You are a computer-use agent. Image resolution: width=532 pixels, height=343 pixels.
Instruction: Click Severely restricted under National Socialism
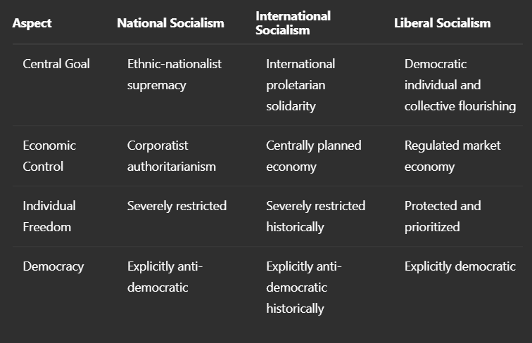tap(177, 206)
